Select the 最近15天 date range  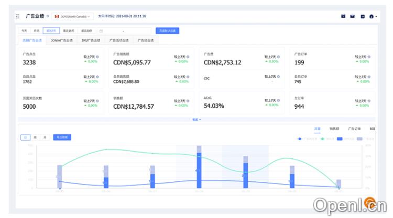click(69, 31)
